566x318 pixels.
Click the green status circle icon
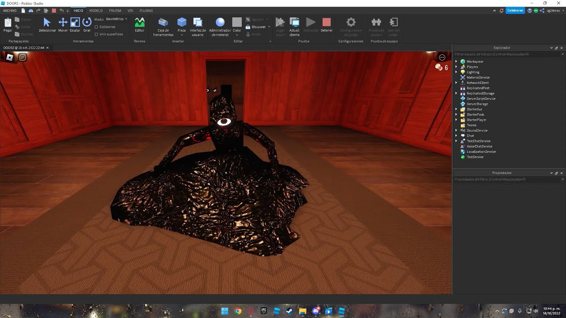(x=536, y=10)
